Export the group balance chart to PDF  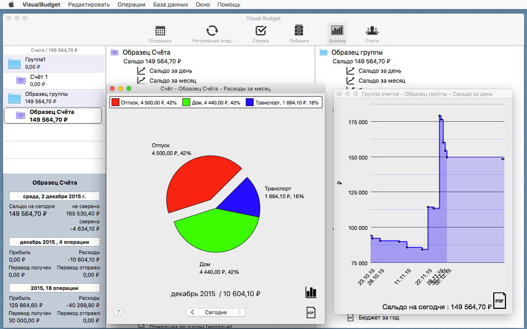coord(499,301)
